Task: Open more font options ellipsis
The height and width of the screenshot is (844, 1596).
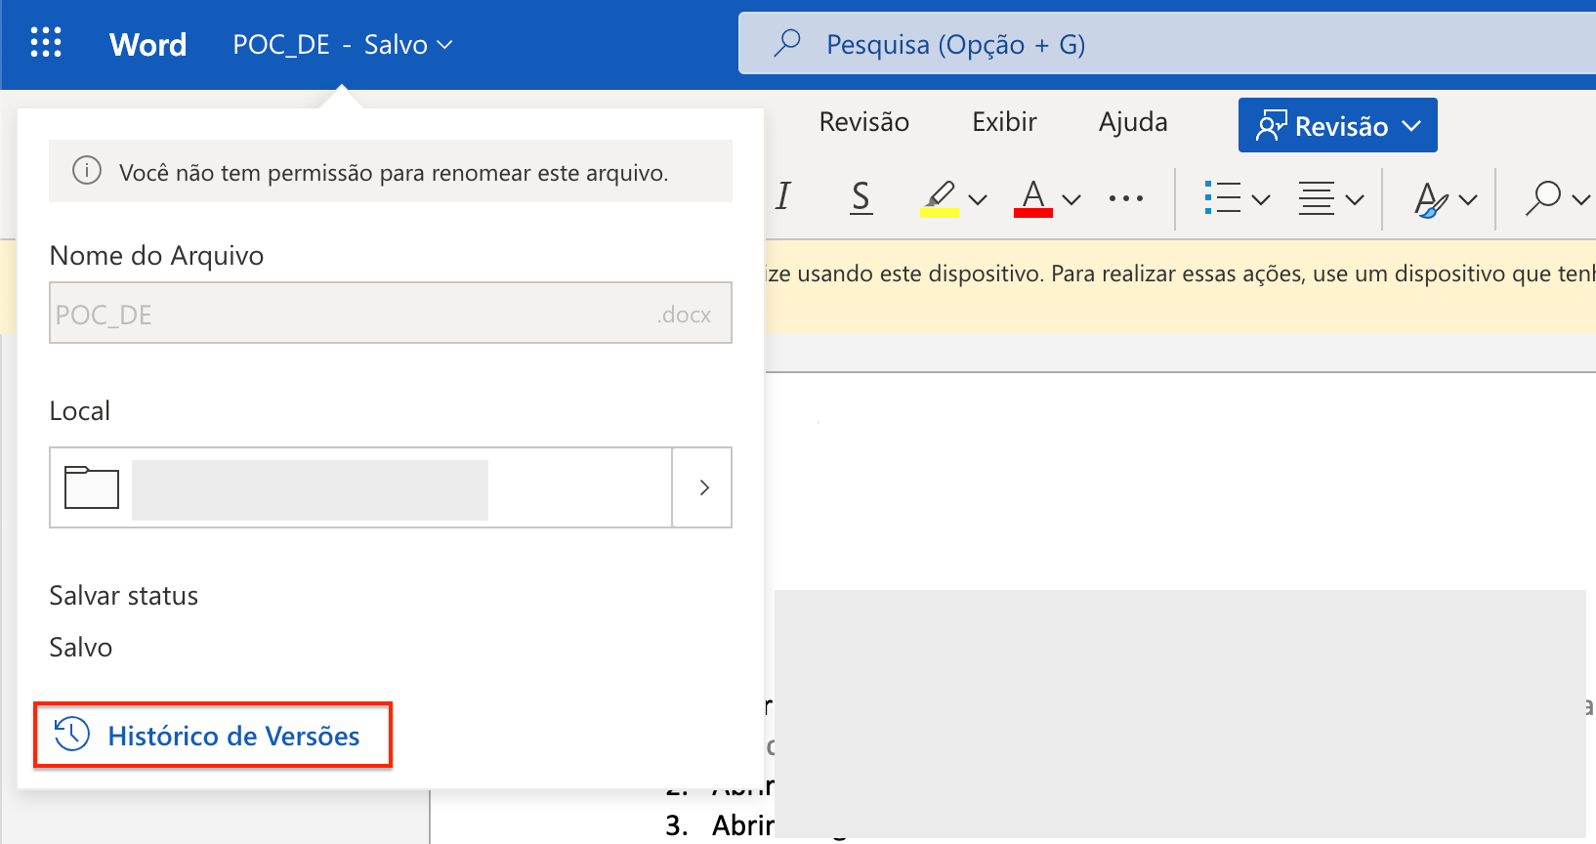Action: (x=1126, y=198)
